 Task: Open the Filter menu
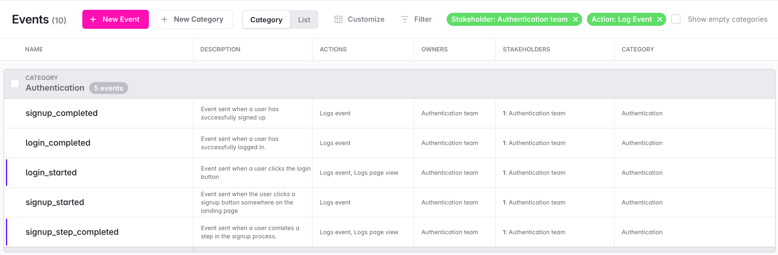(423, 19)
